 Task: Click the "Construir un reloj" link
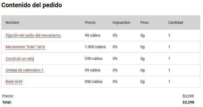(x=20, y=59)
